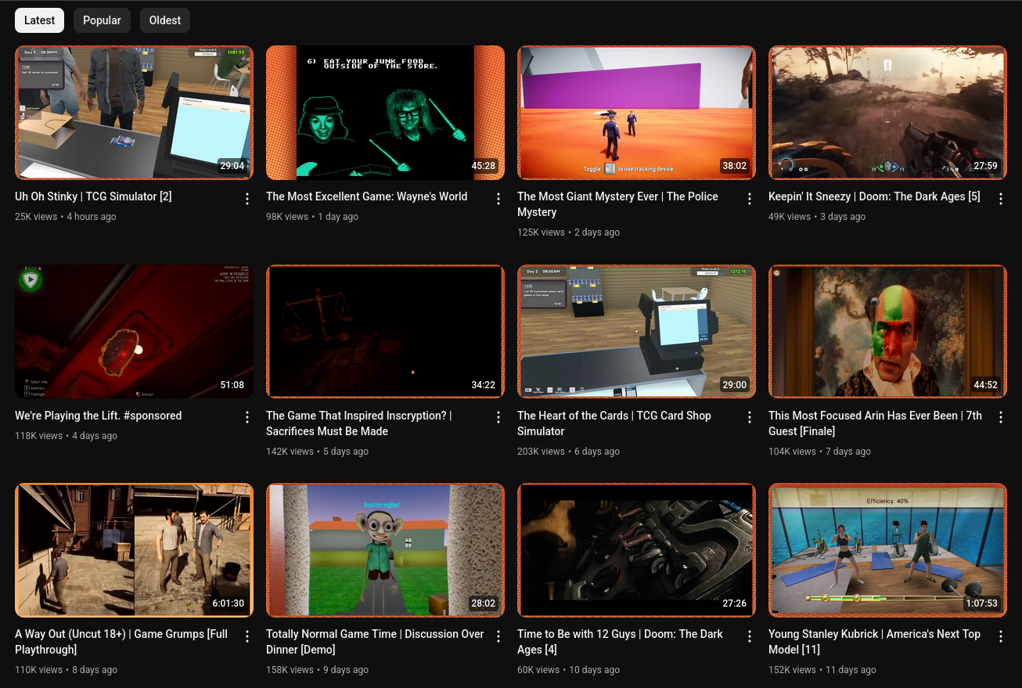This screenshot has width=1022, height=688.
Task: Open options menu for 7th Guest Finale video
Action: 1001,418
